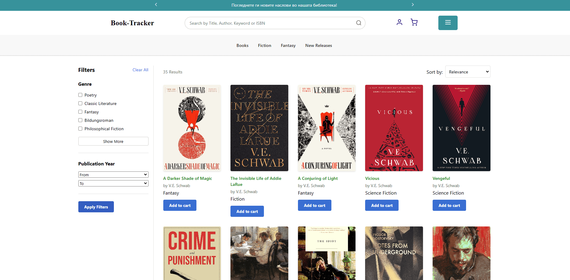Click the search magnifier icon

(359, 23)
